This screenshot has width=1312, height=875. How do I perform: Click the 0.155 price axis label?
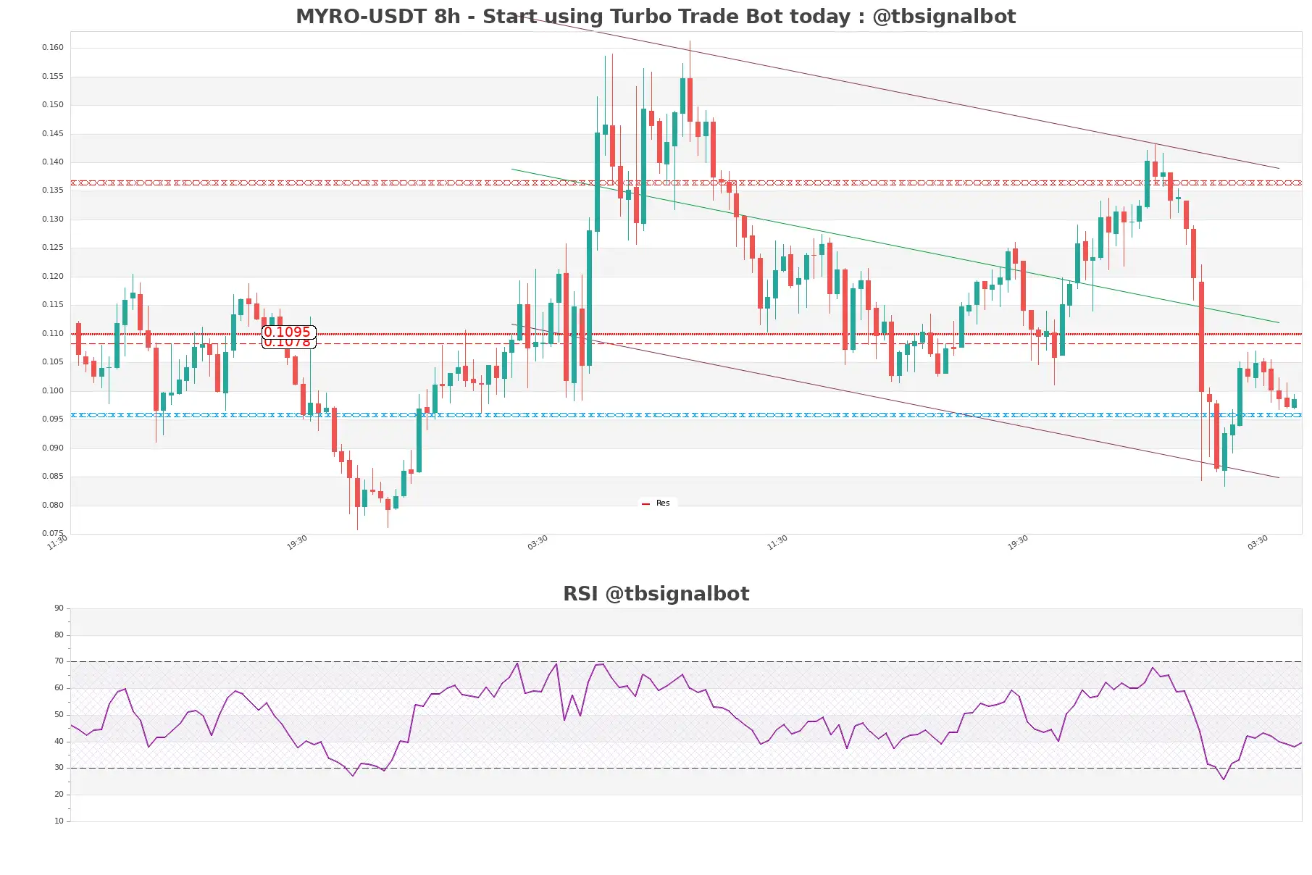pos(53,76)
